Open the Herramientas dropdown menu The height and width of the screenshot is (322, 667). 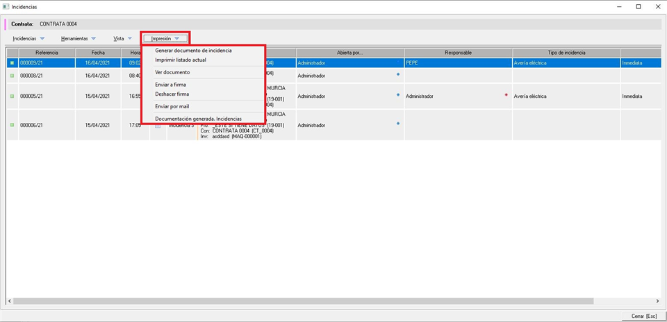click(x=78, y=39)
